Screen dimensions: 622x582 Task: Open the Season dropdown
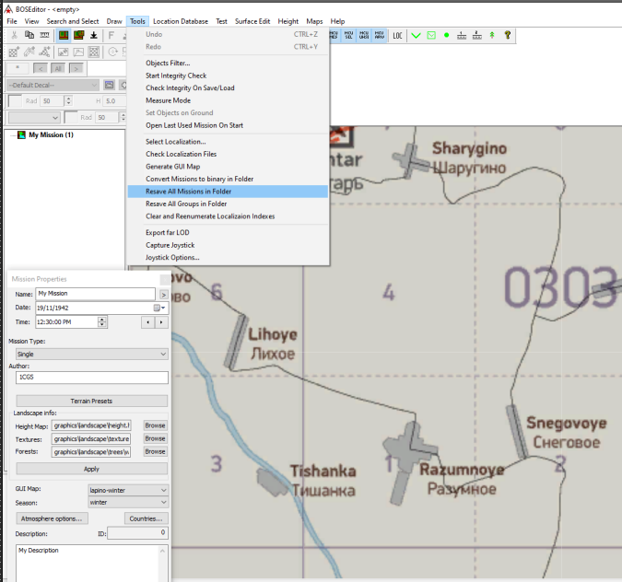(x=127, y=503)
